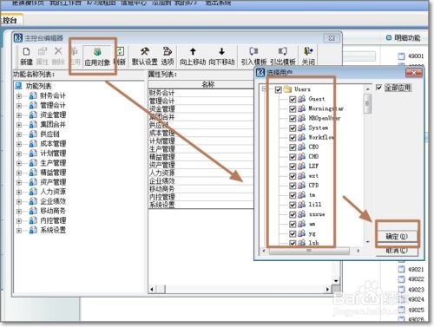This screenshot has width=434, height=327.
Task: Click the 向下移动 down arrow icon
Action: click(221, 52)
